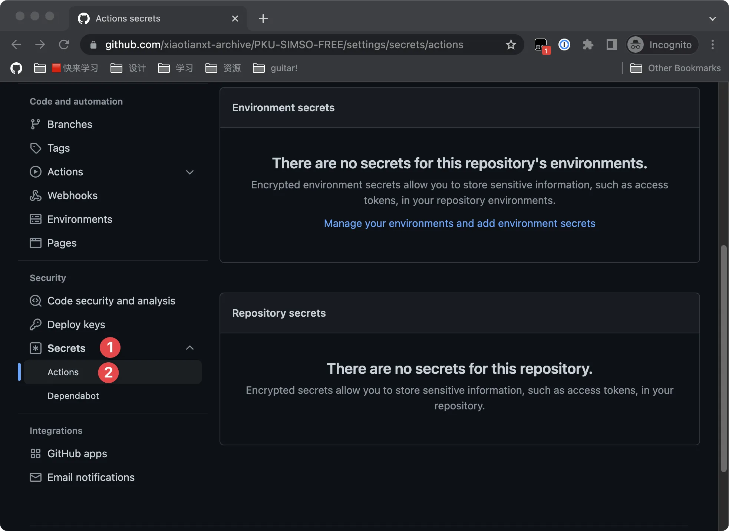
Task: Click the Tags icon in sidebar
Action: click(x=36, y=148)
